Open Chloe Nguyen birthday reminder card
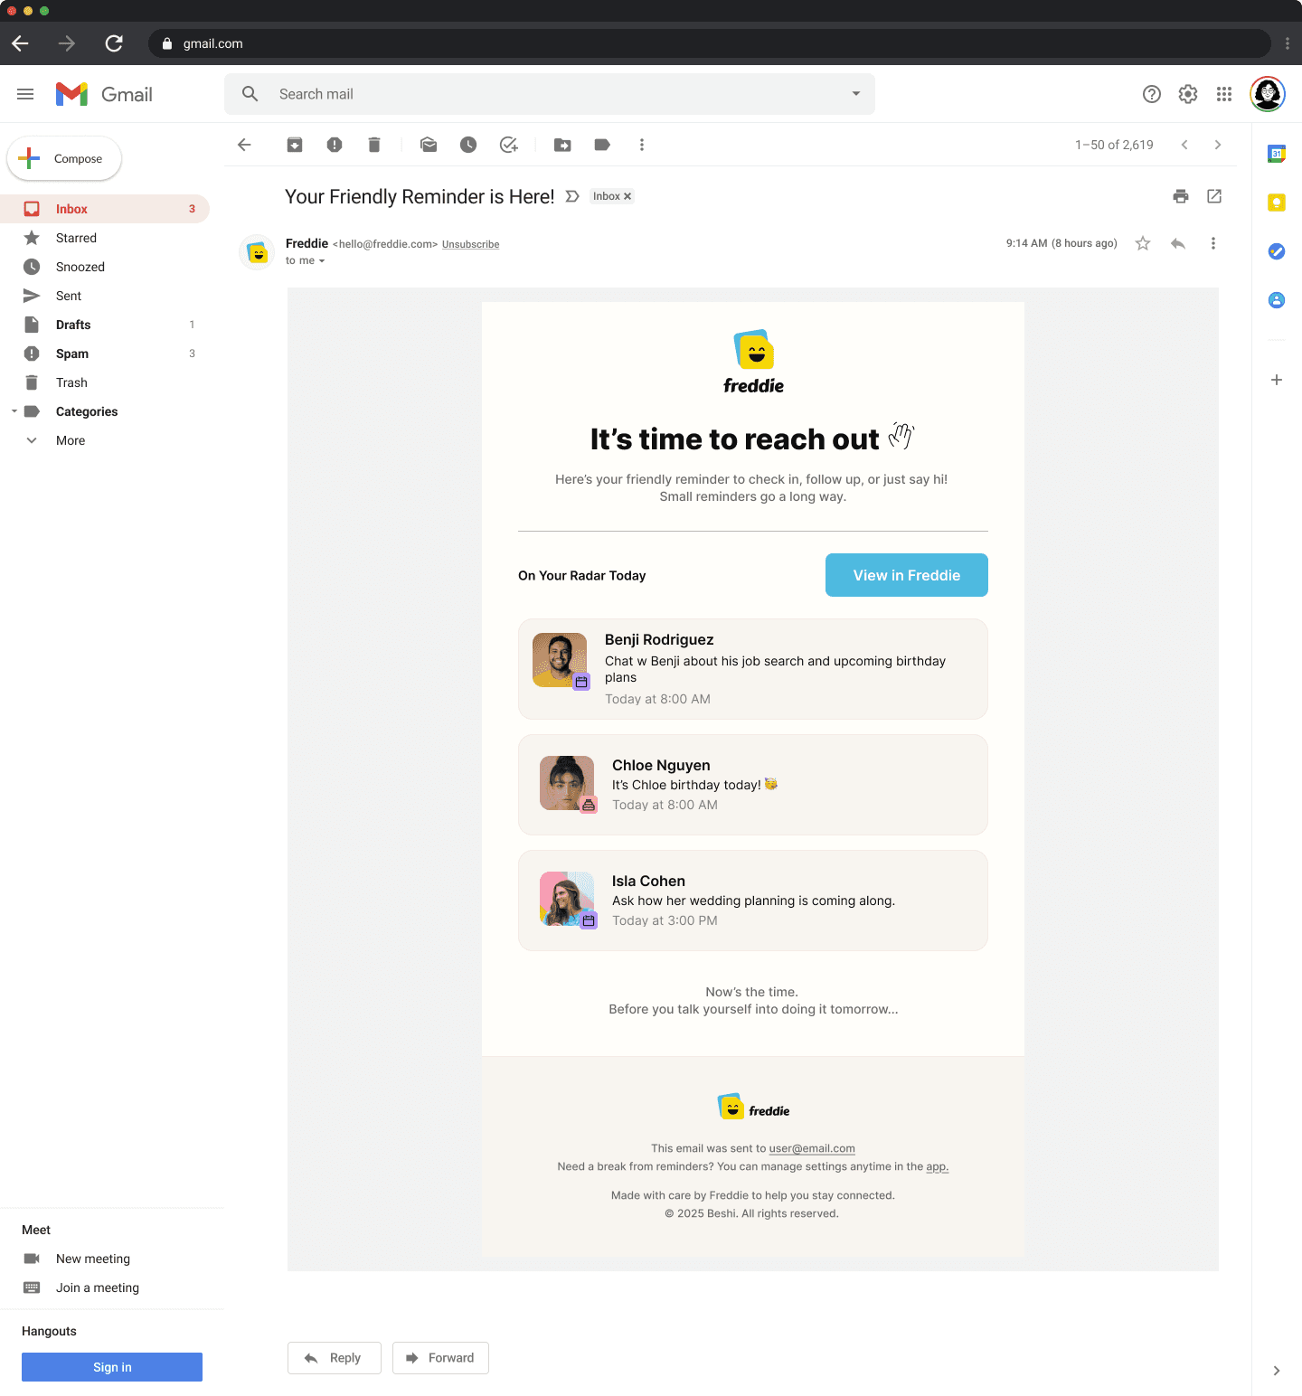 pyautogui.click(x=753, y=785)
